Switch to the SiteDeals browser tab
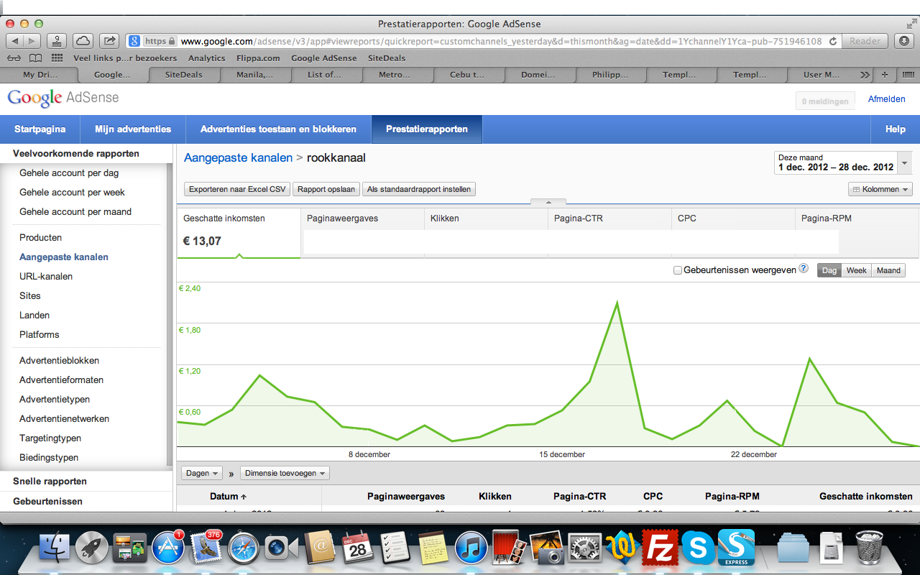Image resolution: width=920 pixels, height=575 pixels. coord(183,74)
